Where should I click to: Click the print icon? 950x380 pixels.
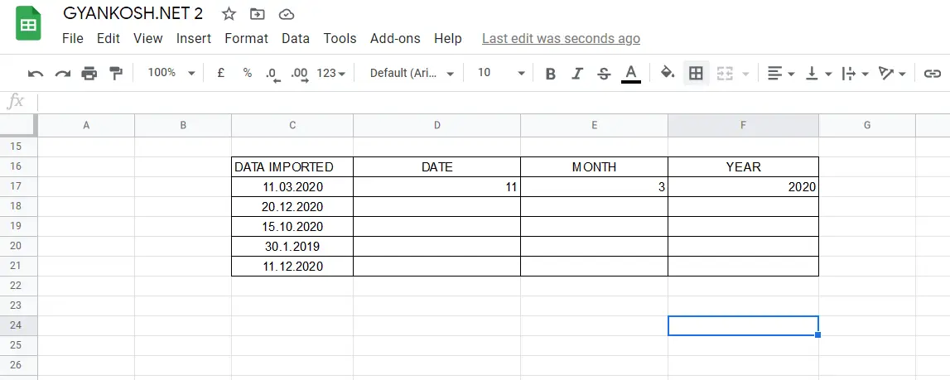[x=89, y=74]
